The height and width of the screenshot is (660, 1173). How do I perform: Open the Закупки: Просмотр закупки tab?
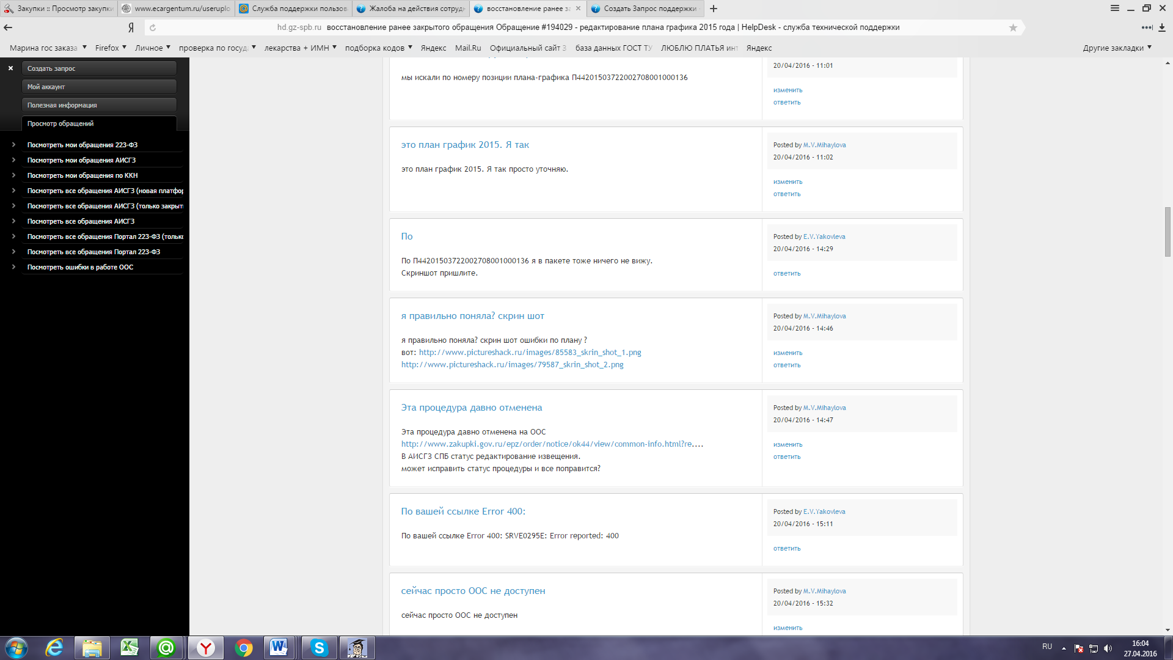point(59,9)
